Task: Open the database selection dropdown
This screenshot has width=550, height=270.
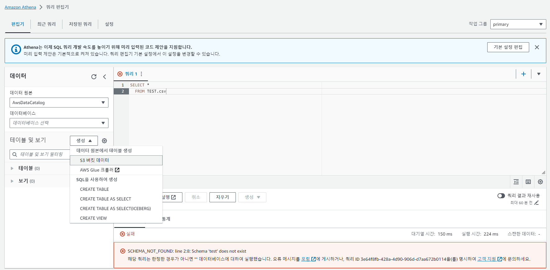Action: pos(59,123)
